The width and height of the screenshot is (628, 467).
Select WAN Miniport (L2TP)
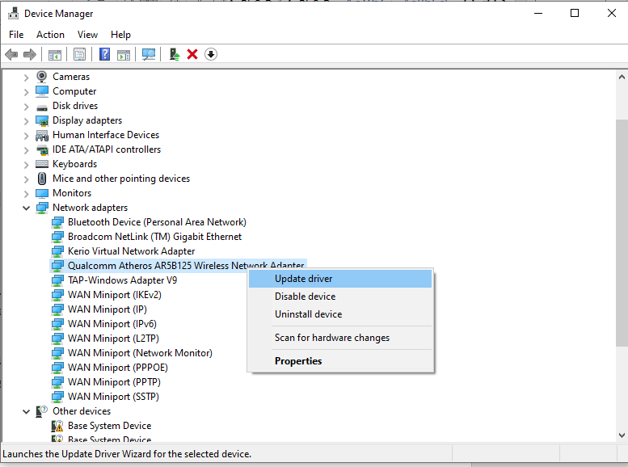point(113,339)
